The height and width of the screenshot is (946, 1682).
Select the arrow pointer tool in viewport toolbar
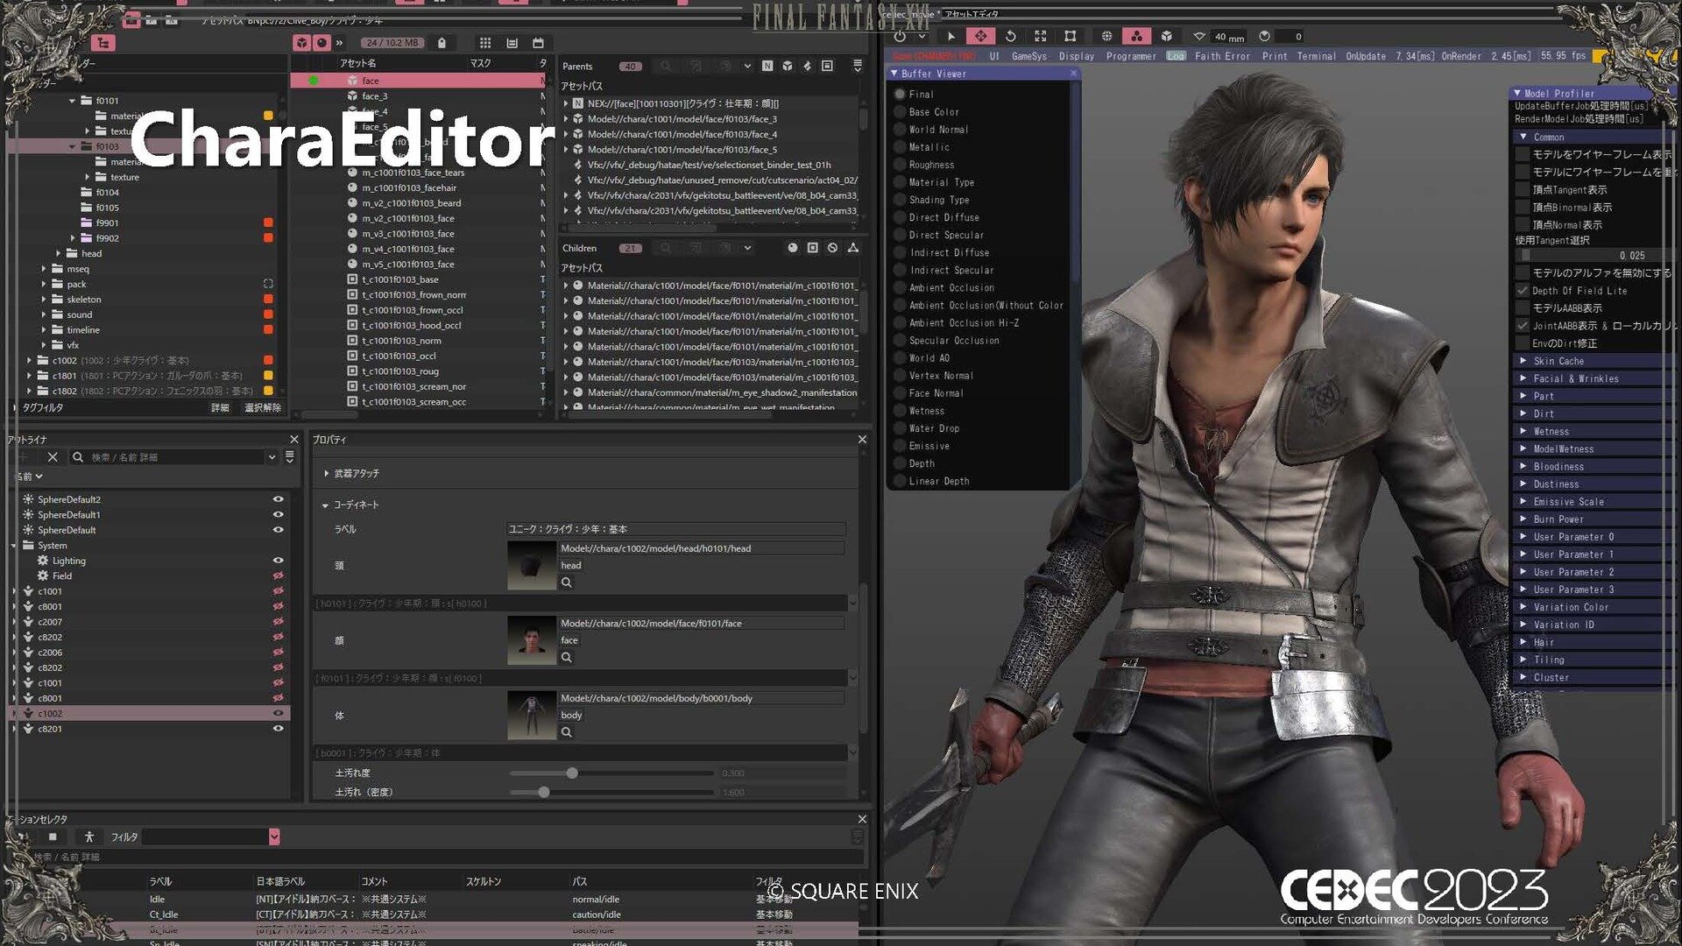[x=951, y=36]
